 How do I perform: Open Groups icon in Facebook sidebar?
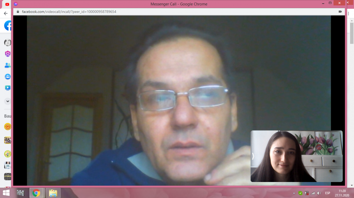coord(8,77)
